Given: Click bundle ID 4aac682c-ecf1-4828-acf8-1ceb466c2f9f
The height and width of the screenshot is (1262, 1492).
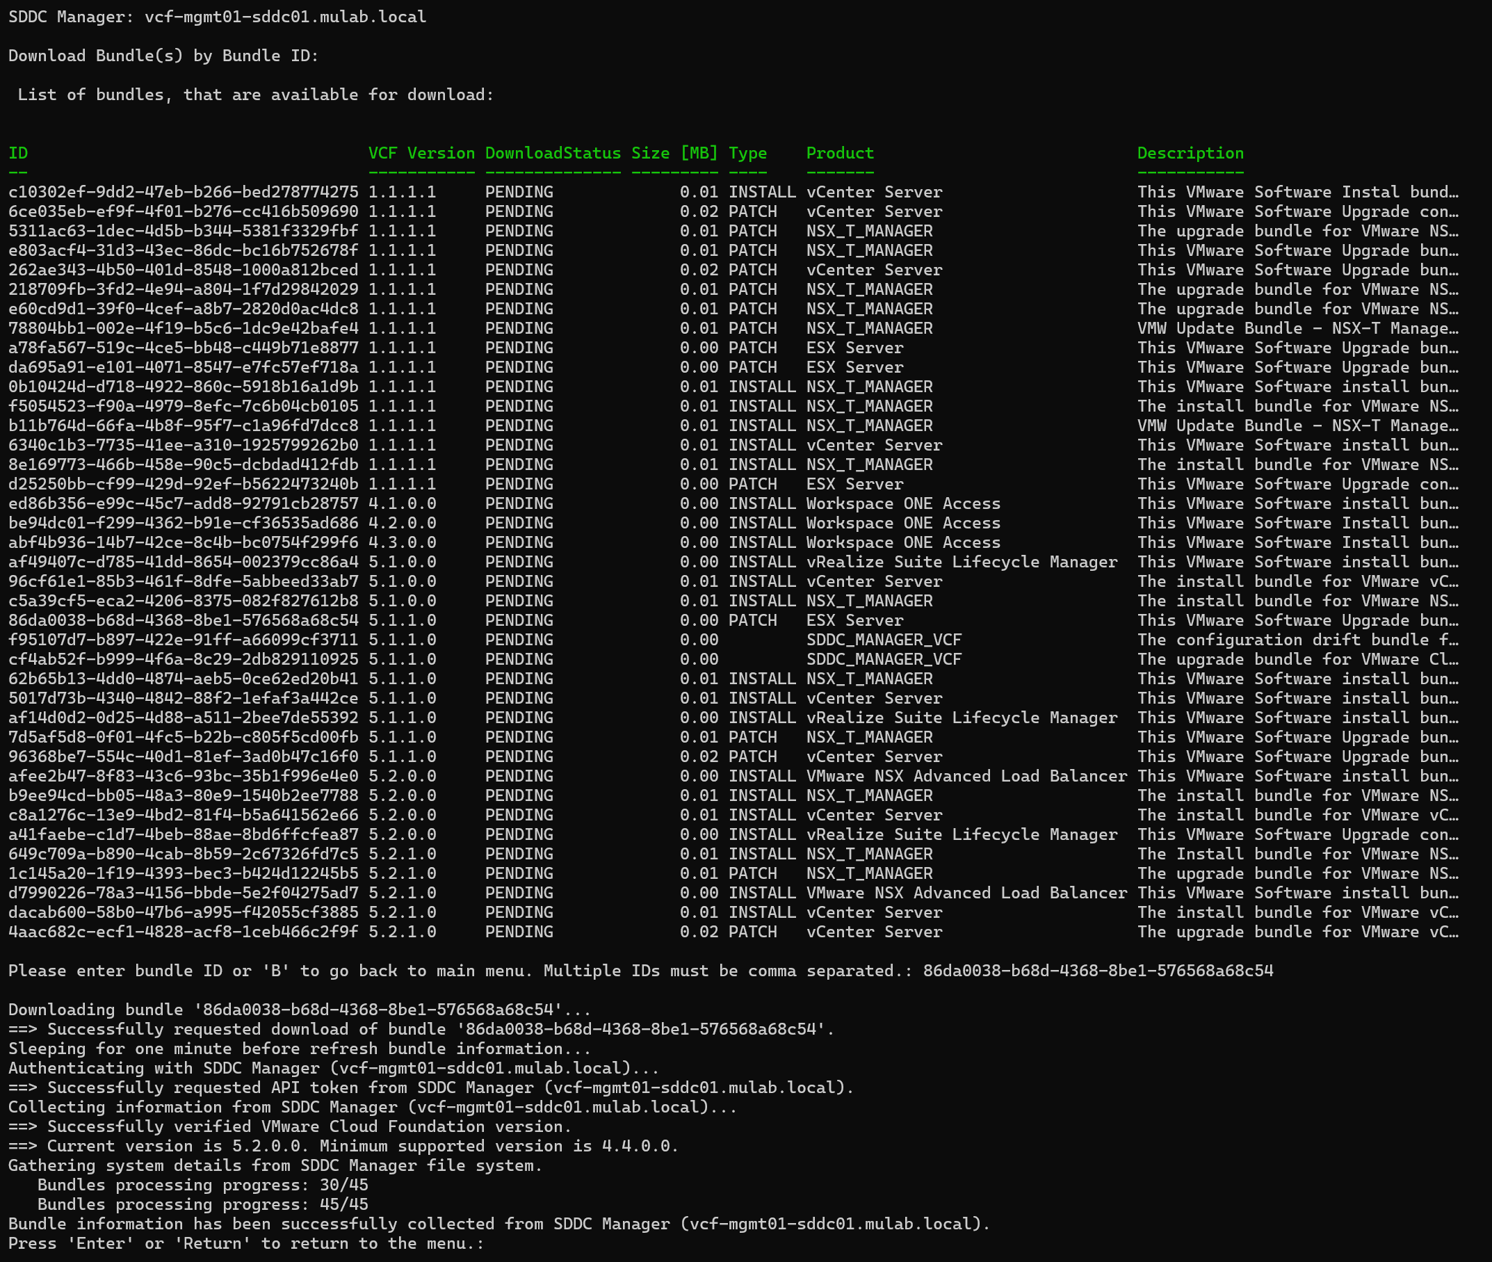Looking at the screenshot, I should point(183,932).
